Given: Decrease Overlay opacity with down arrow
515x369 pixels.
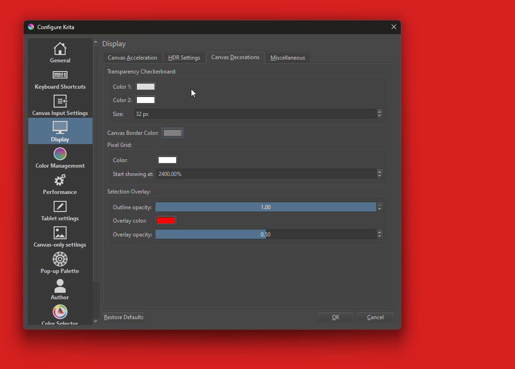Looking at the screenshot, I should tap(380, 236).
